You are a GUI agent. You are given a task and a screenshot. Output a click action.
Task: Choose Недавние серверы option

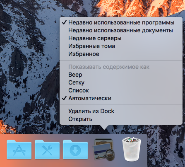tap(121, 38)
